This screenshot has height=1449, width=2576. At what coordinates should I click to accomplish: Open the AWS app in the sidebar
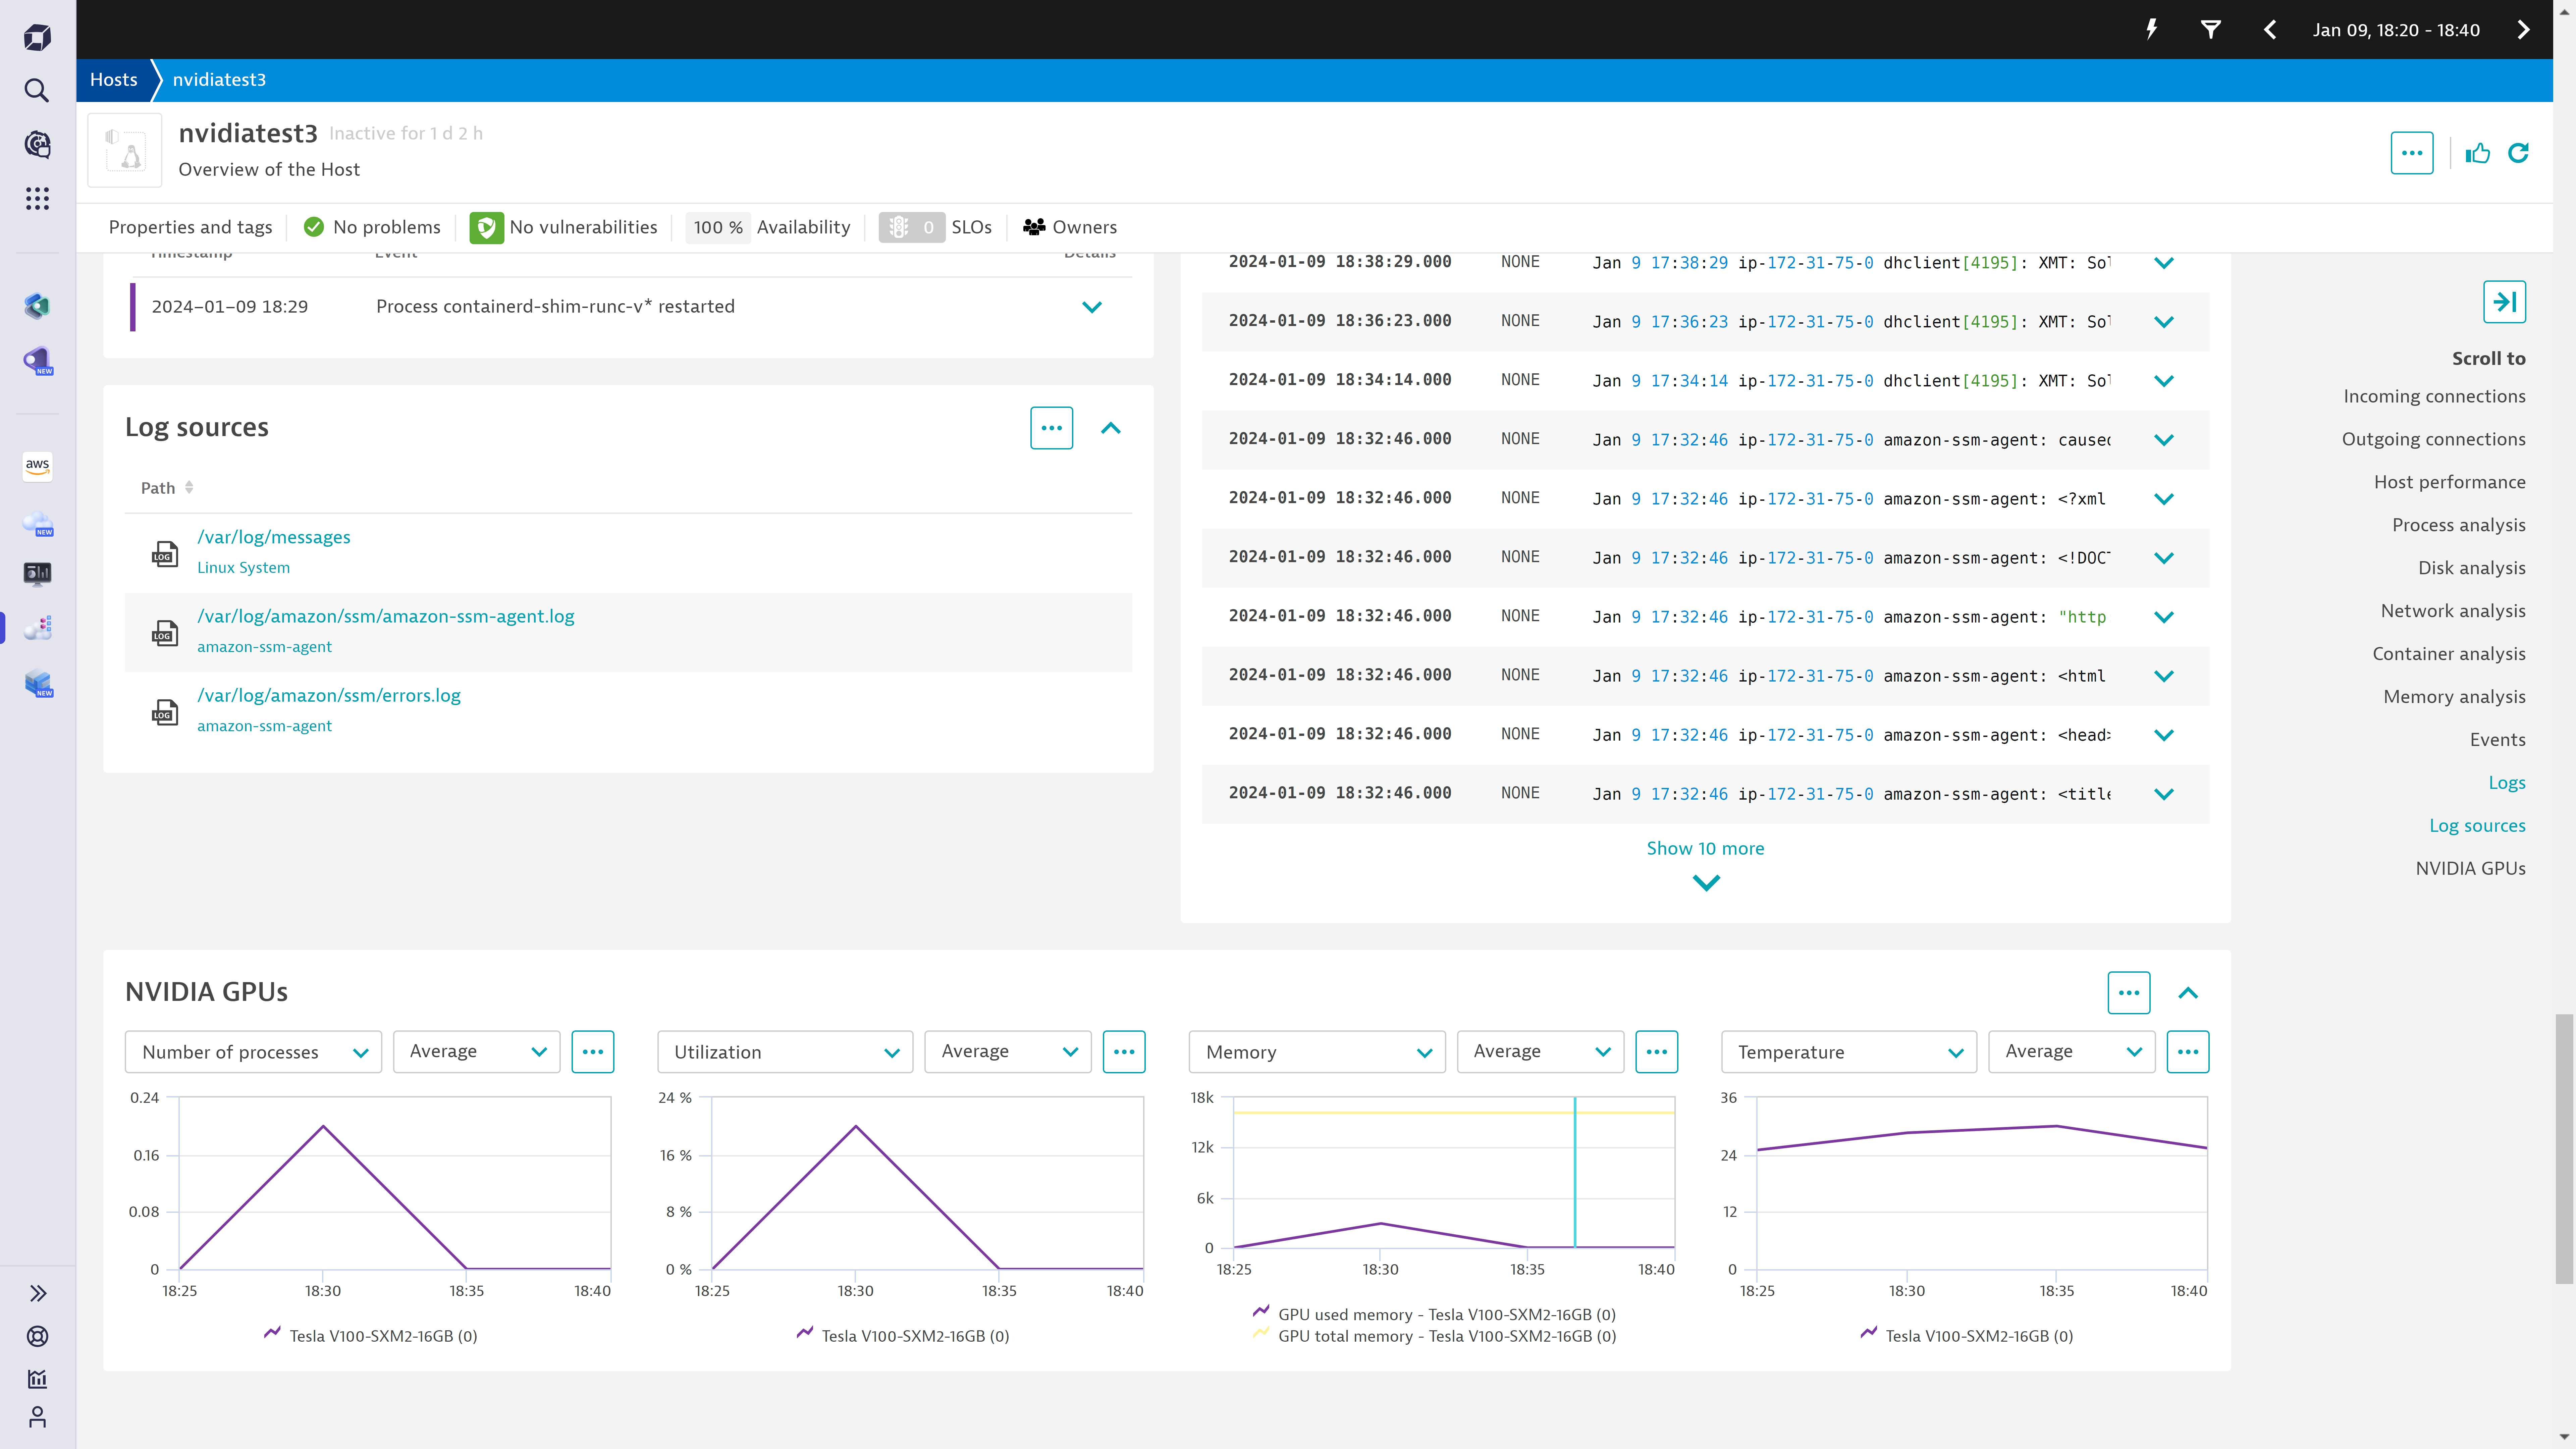[37, 466]
